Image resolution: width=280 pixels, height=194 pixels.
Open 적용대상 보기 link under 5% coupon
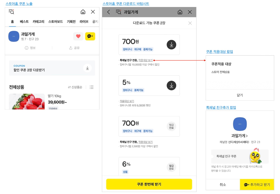click(x=127, y=101)
